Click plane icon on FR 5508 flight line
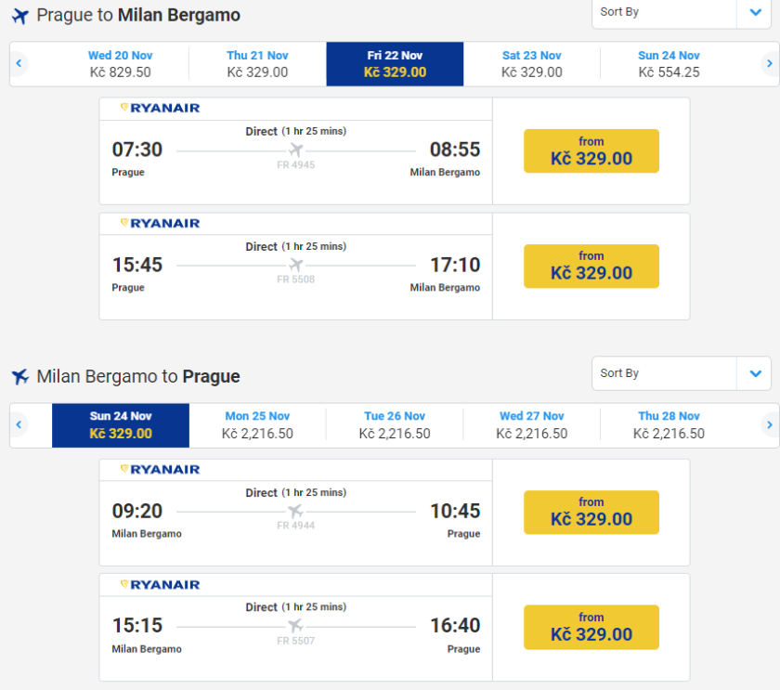This screenshot has width=780, height=690. pos(296,265)
